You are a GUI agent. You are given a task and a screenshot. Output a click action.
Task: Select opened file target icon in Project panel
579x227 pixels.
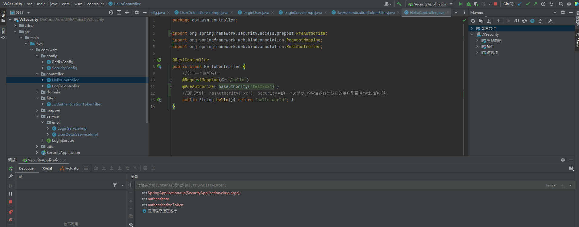point(111,12)
